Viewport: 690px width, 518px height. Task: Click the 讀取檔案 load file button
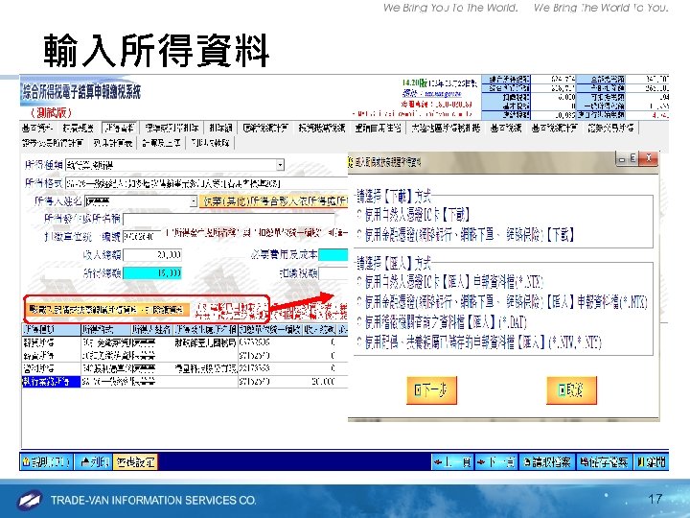tap(546, 462)
